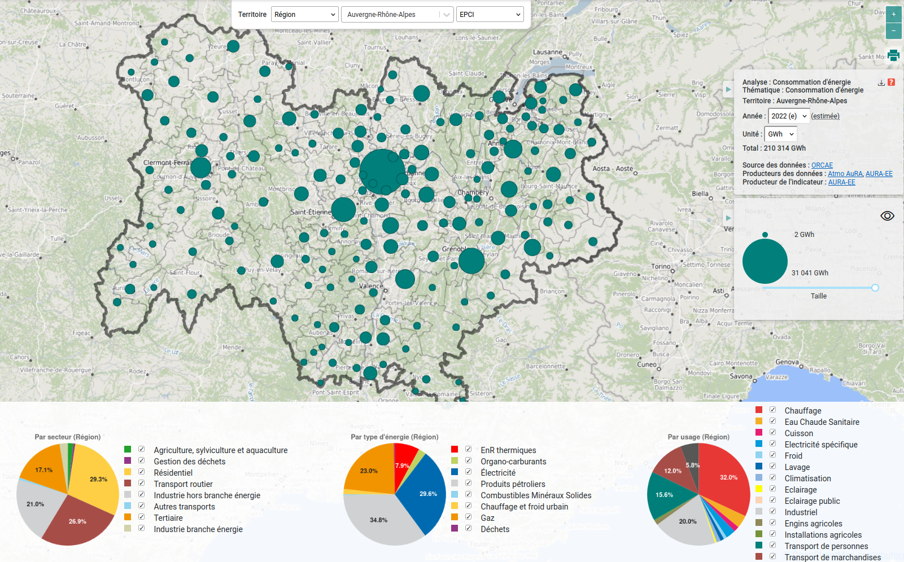This screenshot has width=904, height=562.
Task: Open the Unité GWh dropdown
Action: 780,134
